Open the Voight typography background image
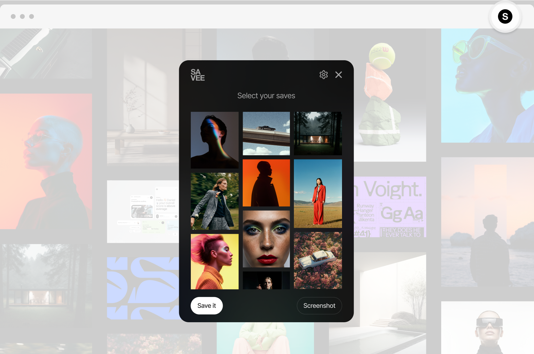 coord(390,207)
